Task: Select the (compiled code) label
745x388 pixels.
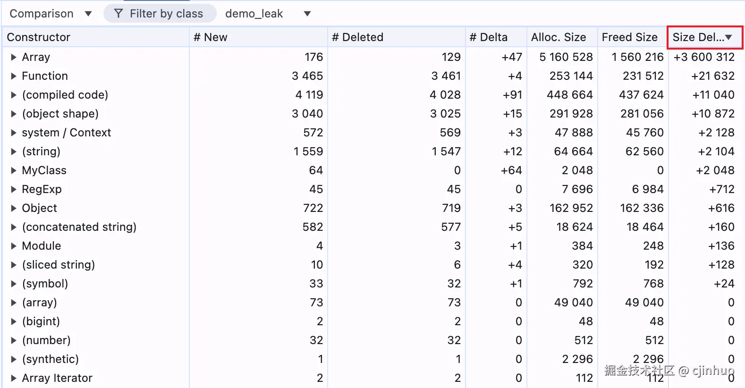Action: tap(65, 95)
